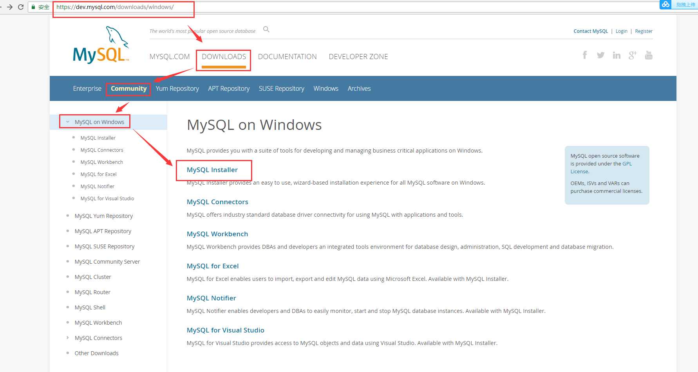698x372 pixels.
Task: Select MySQL Installer in the sidebar
Action: (98, 138)
